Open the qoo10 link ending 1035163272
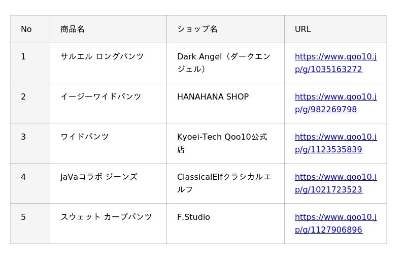406x259 pixels. (335, 63)
